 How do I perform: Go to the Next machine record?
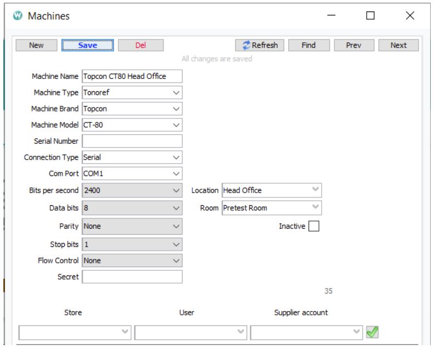tap(398, 46)
